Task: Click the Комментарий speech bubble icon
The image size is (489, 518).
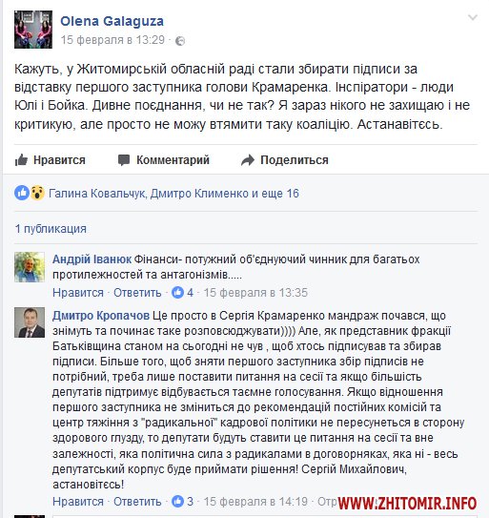Action: click(x=124, y=160)
